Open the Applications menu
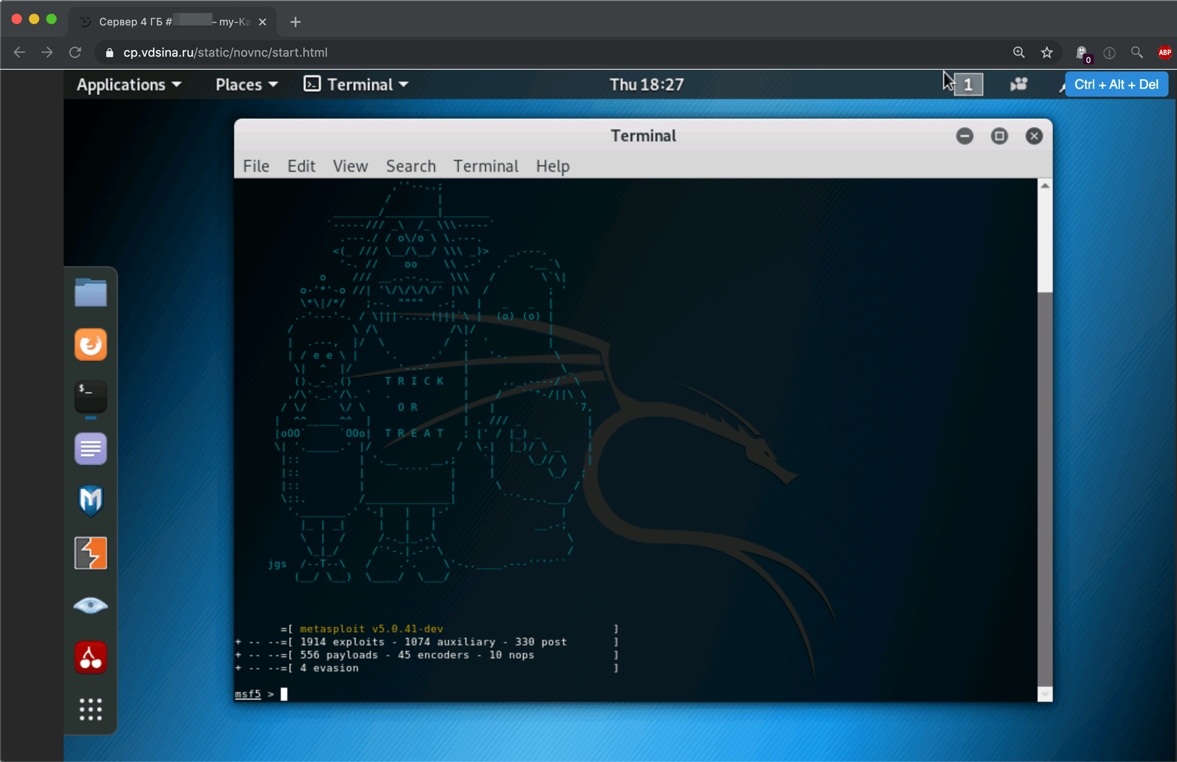Viewport: 1177px width, 762px height. click(129, 84)
